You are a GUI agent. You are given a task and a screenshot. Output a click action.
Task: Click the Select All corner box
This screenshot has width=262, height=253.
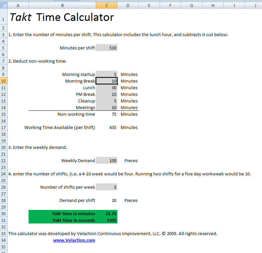4,5
